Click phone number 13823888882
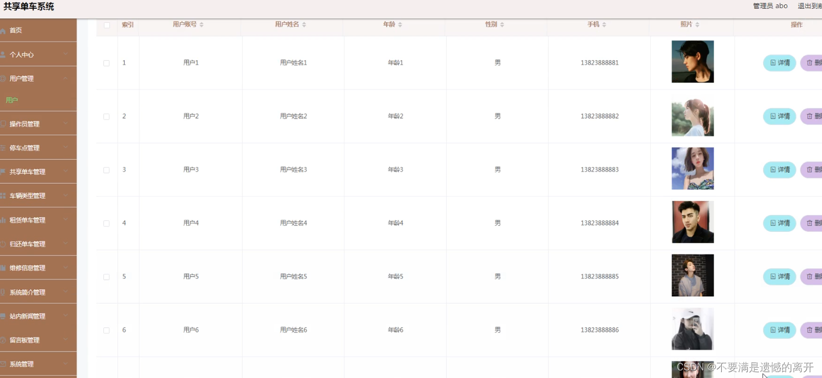Image resolution: width=822 pixels, height=378 pixels. click(x=599, y=116)
